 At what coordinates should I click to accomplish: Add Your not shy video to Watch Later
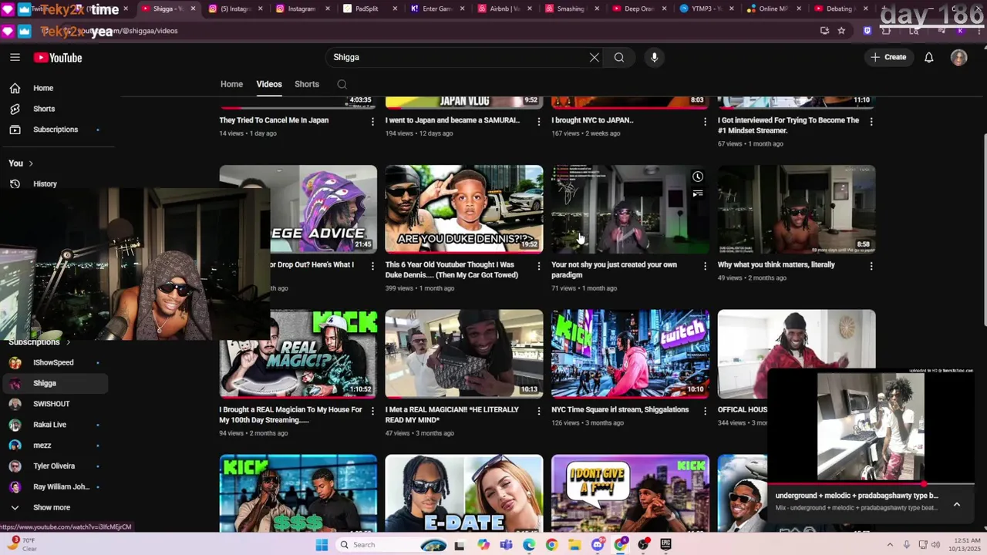(x=698, y=177)
